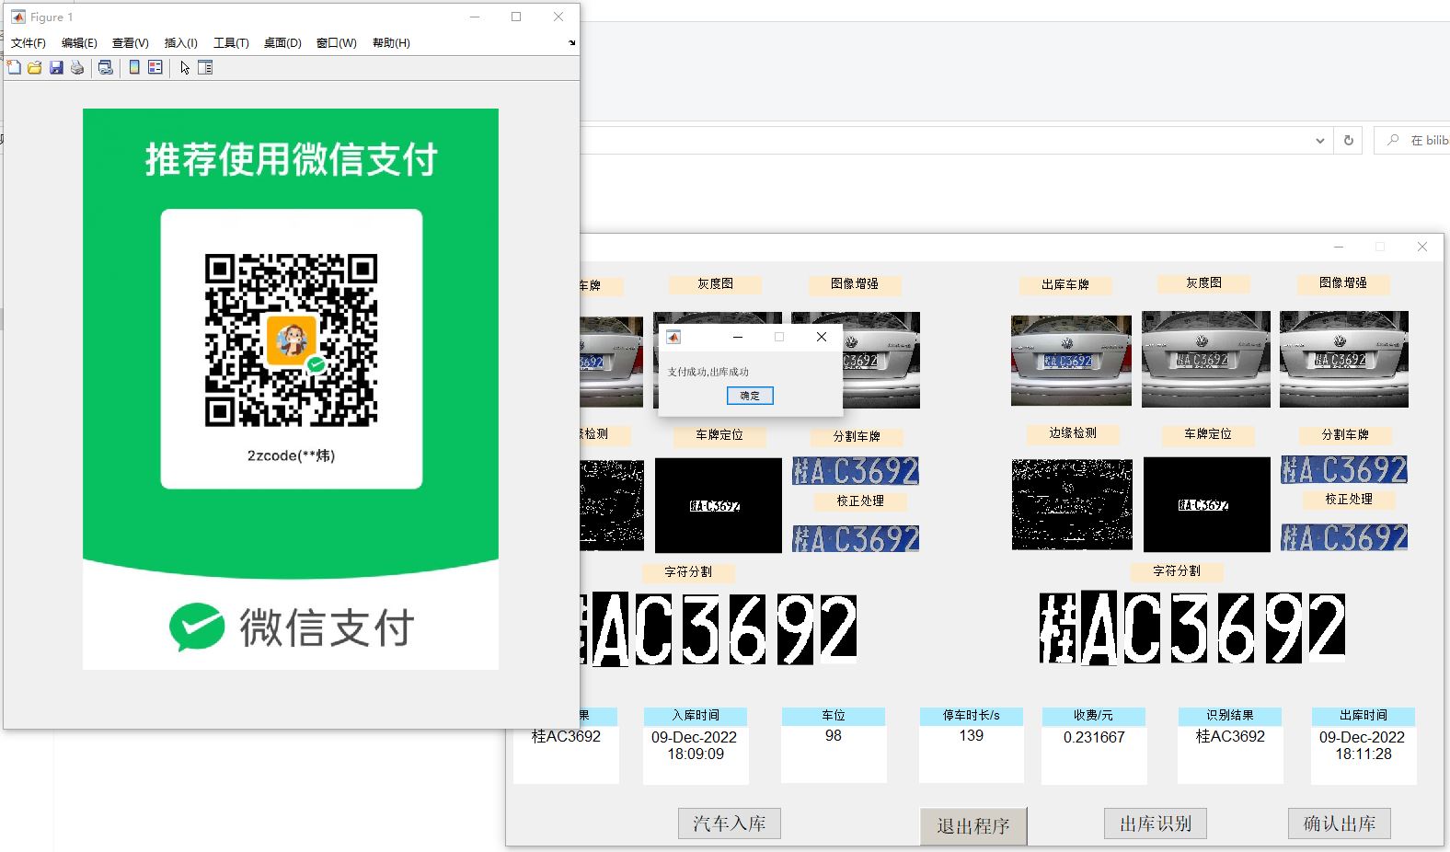Click the right-side 图像增强 enhanced car image

[1343, 359]
